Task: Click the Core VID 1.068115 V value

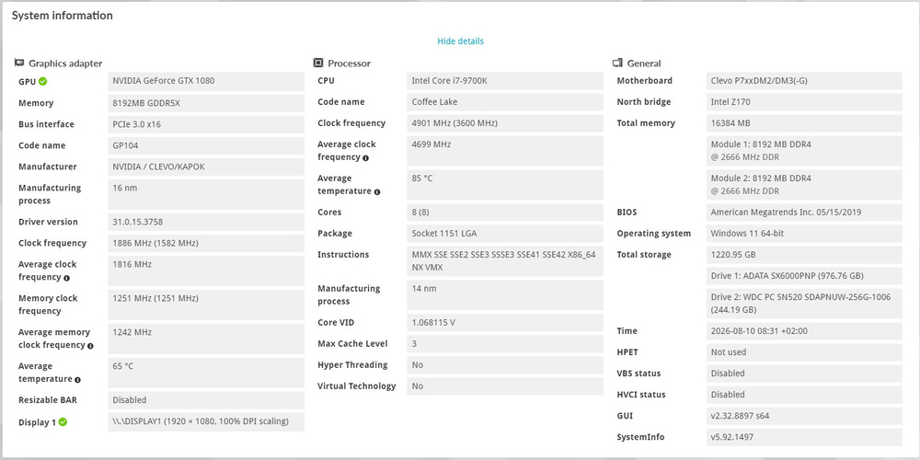Action: click(505, 323)
